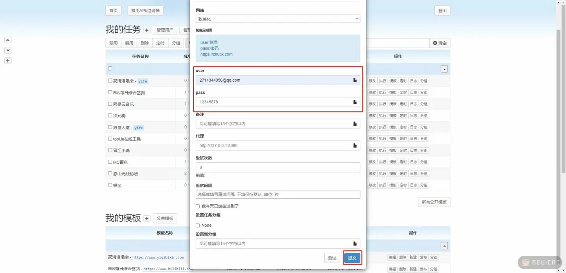Check the B站每日综合签到 task checkbox

[110, 92]
